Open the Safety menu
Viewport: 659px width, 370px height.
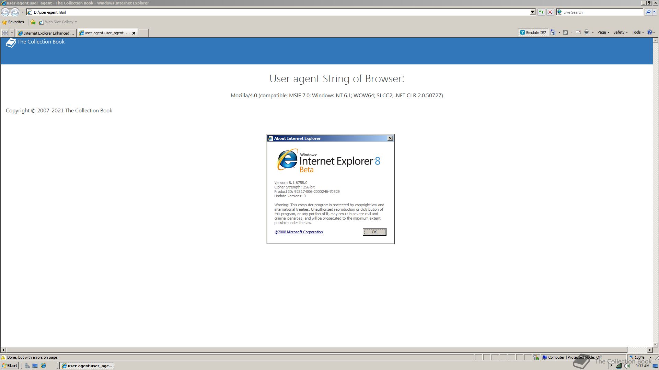click(620, 32)
